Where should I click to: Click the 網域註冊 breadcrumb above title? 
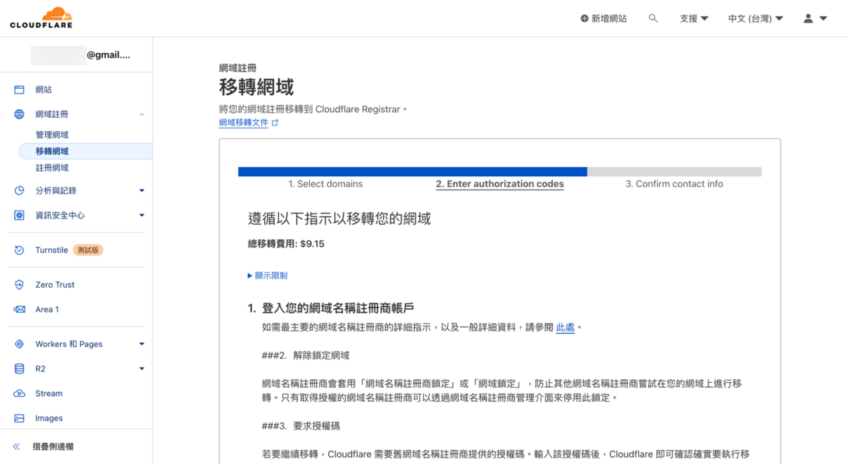237,68
